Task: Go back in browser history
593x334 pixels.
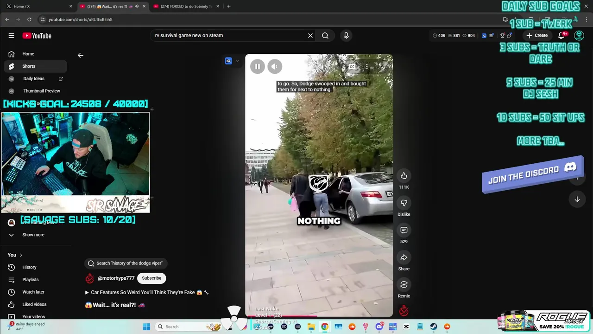Action: pyautogui.click(x=7, y=19)
